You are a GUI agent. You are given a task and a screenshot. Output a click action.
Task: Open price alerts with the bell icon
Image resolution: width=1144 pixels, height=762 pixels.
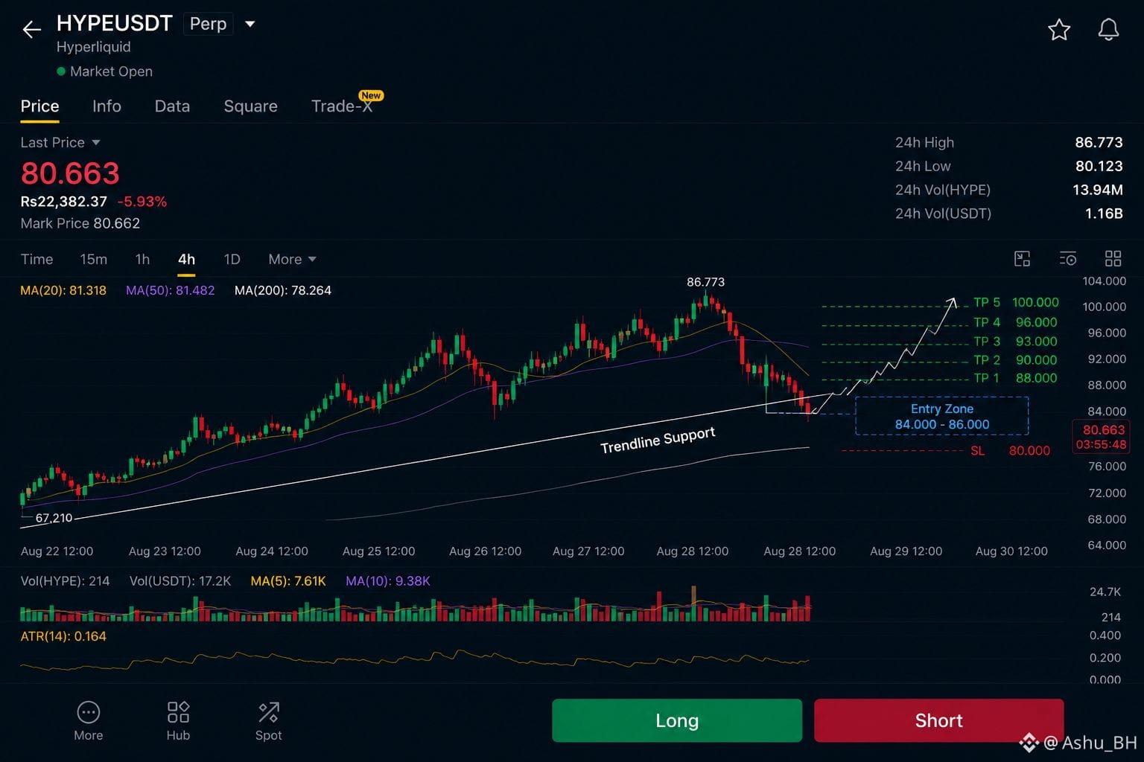click(1108, 30)
